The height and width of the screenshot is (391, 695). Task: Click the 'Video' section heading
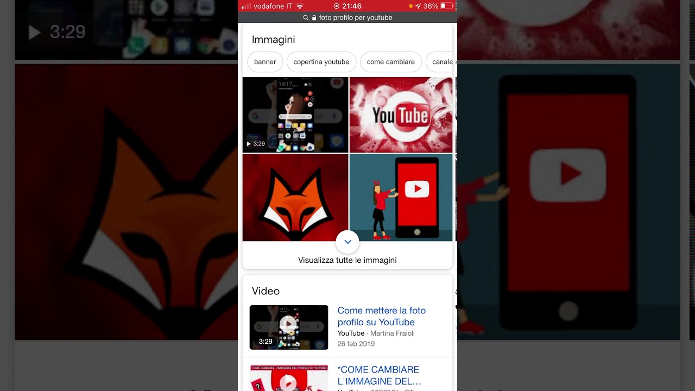pos(266,291)
